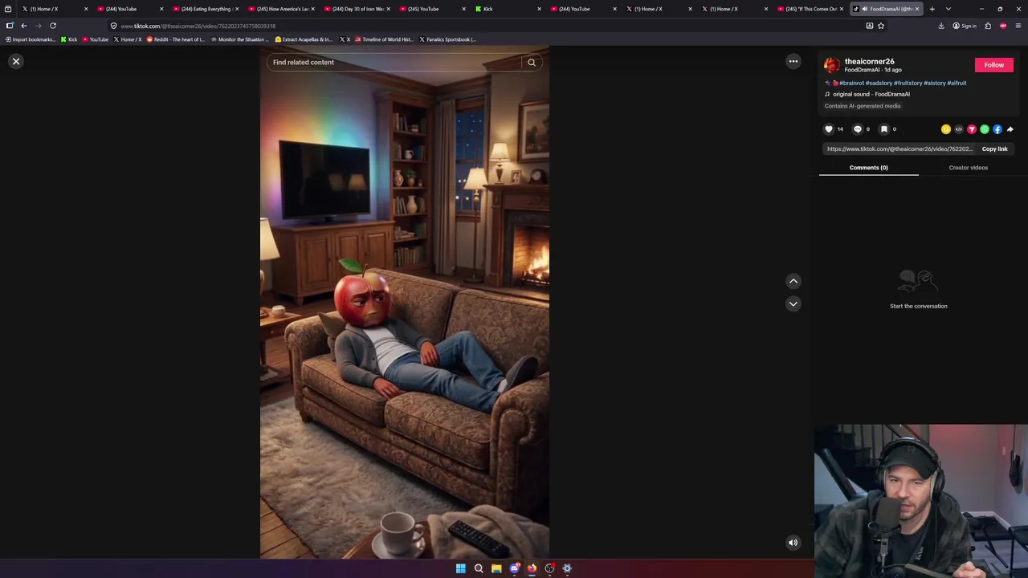Screen dimensions: 1028x578
Task: Click the Contains AI-generated media label
Action: (863, 106)
